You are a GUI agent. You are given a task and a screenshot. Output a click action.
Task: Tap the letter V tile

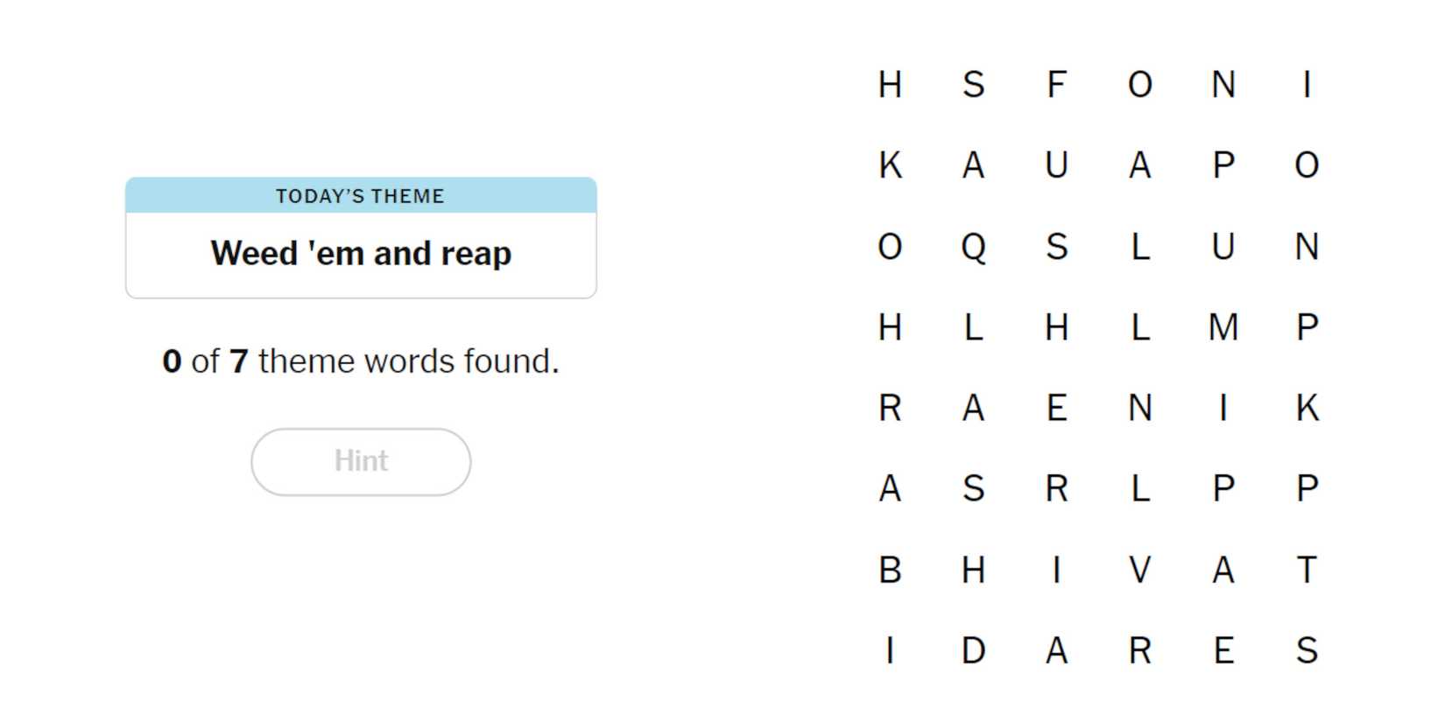click(1139, 570)
